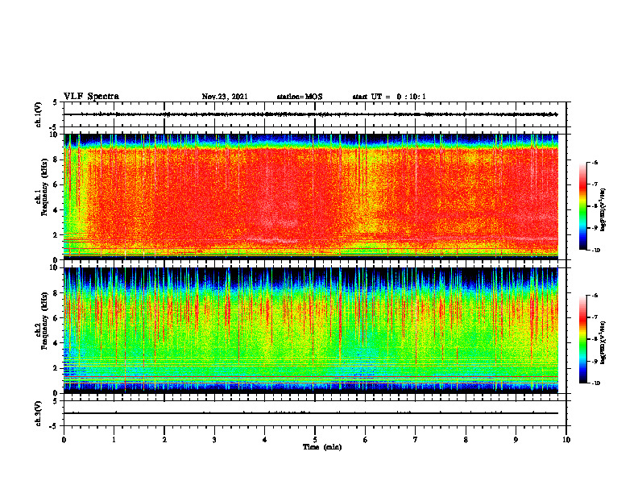The height and width of the screenshot is (493, 638).
Task: Click time axis tick label "10"
Action: (566, 440)
